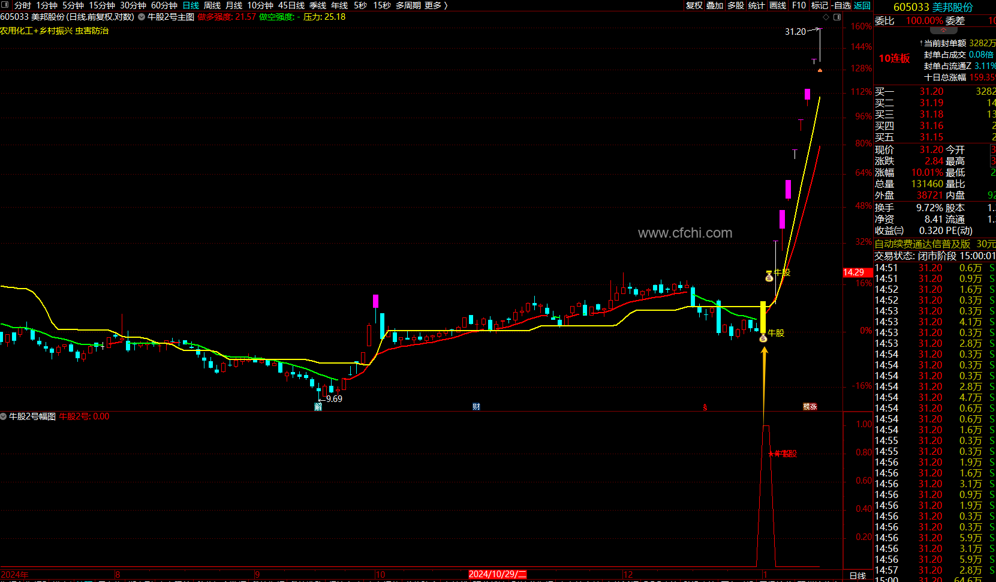Click the 当前封单额 value 3282万

pos(982,43)
